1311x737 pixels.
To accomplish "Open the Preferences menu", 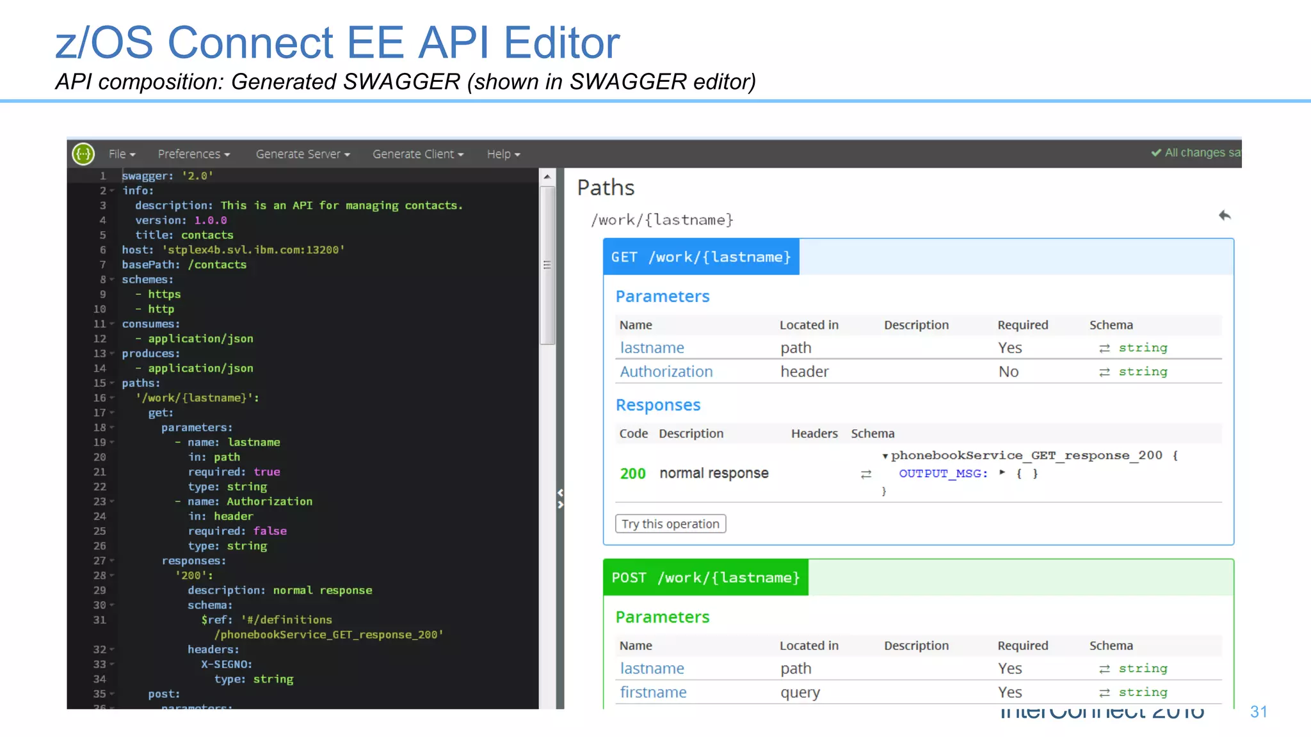I will coord(193,154).
